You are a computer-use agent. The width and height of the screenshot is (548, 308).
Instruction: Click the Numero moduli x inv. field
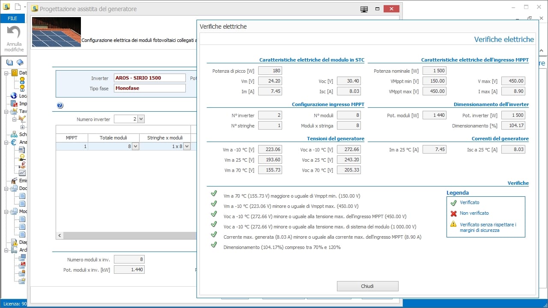click(x=129, y=259)
